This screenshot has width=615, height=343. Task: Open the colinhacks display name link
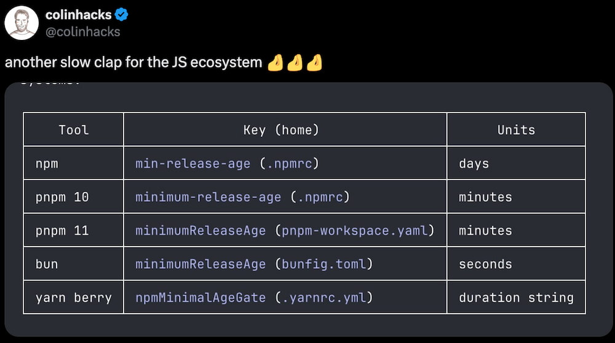(x=79, y=15)
